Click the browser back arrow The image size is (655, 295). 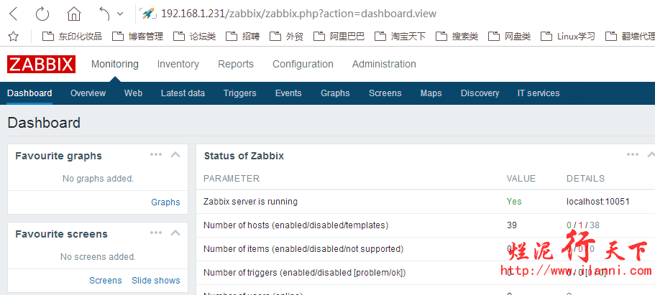coord(14,14)
